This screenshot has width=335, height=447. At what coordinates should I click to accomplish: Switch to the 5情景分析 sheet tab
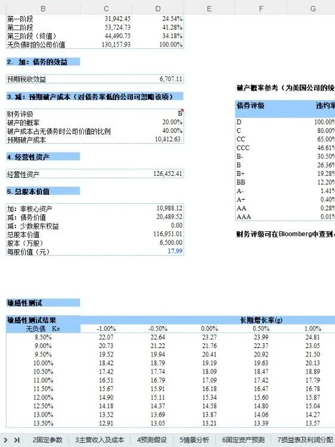coord(194,440)
